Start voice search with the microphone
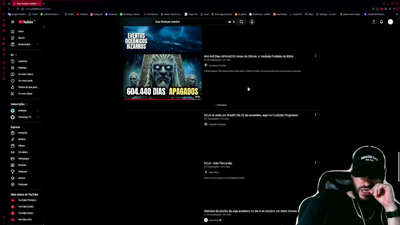 pyautogui.click(x=252, y=22)
